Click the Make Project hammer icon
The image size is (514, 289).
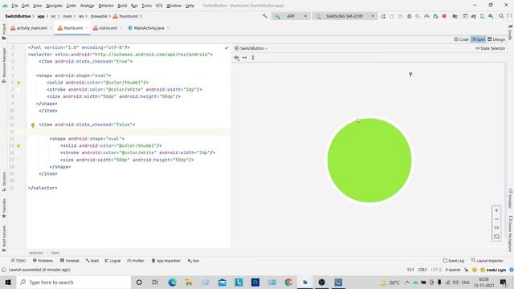click(x=264, y=16)
